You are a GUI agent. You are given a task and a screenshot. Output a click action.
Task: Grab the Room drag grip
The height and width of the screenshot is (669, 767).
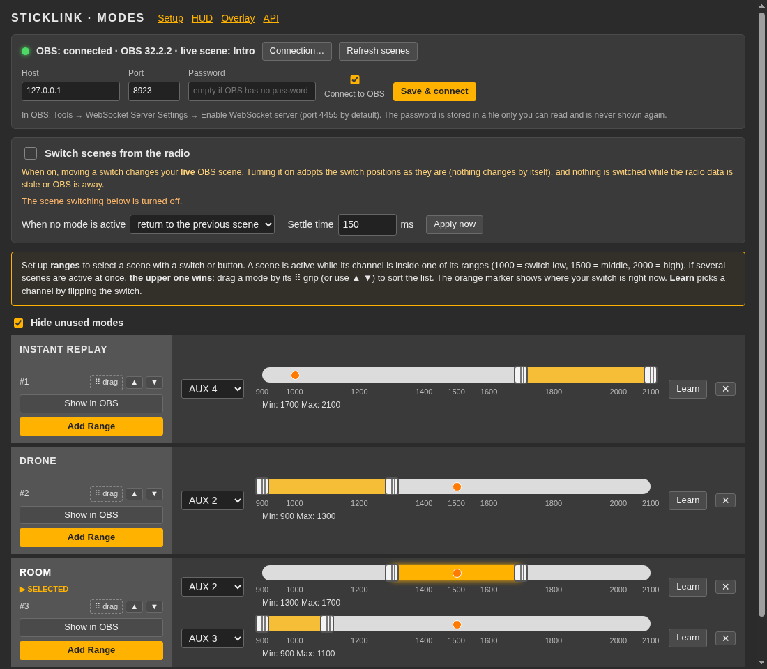(106, 607)
